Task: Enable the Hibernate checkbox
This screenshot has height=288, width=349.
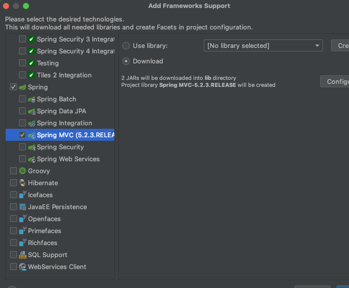Action: [13, 183]
